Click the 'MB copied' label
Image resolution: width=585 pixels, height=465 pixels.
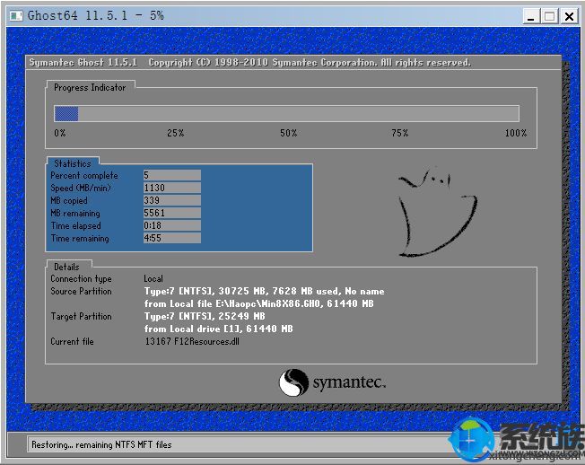69,201
